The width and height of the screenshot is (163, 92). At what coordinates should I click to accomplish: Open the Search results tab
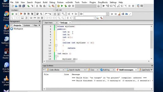coord(74,70)
